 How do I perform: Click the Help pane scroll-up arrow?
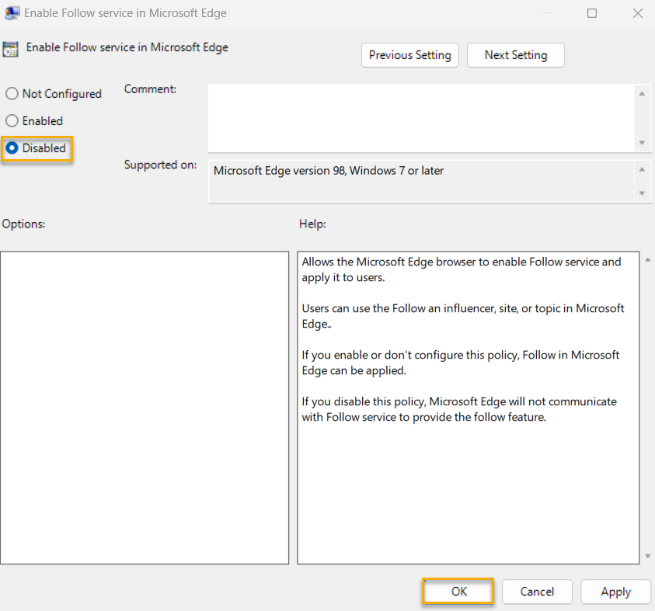click(647, 259)
